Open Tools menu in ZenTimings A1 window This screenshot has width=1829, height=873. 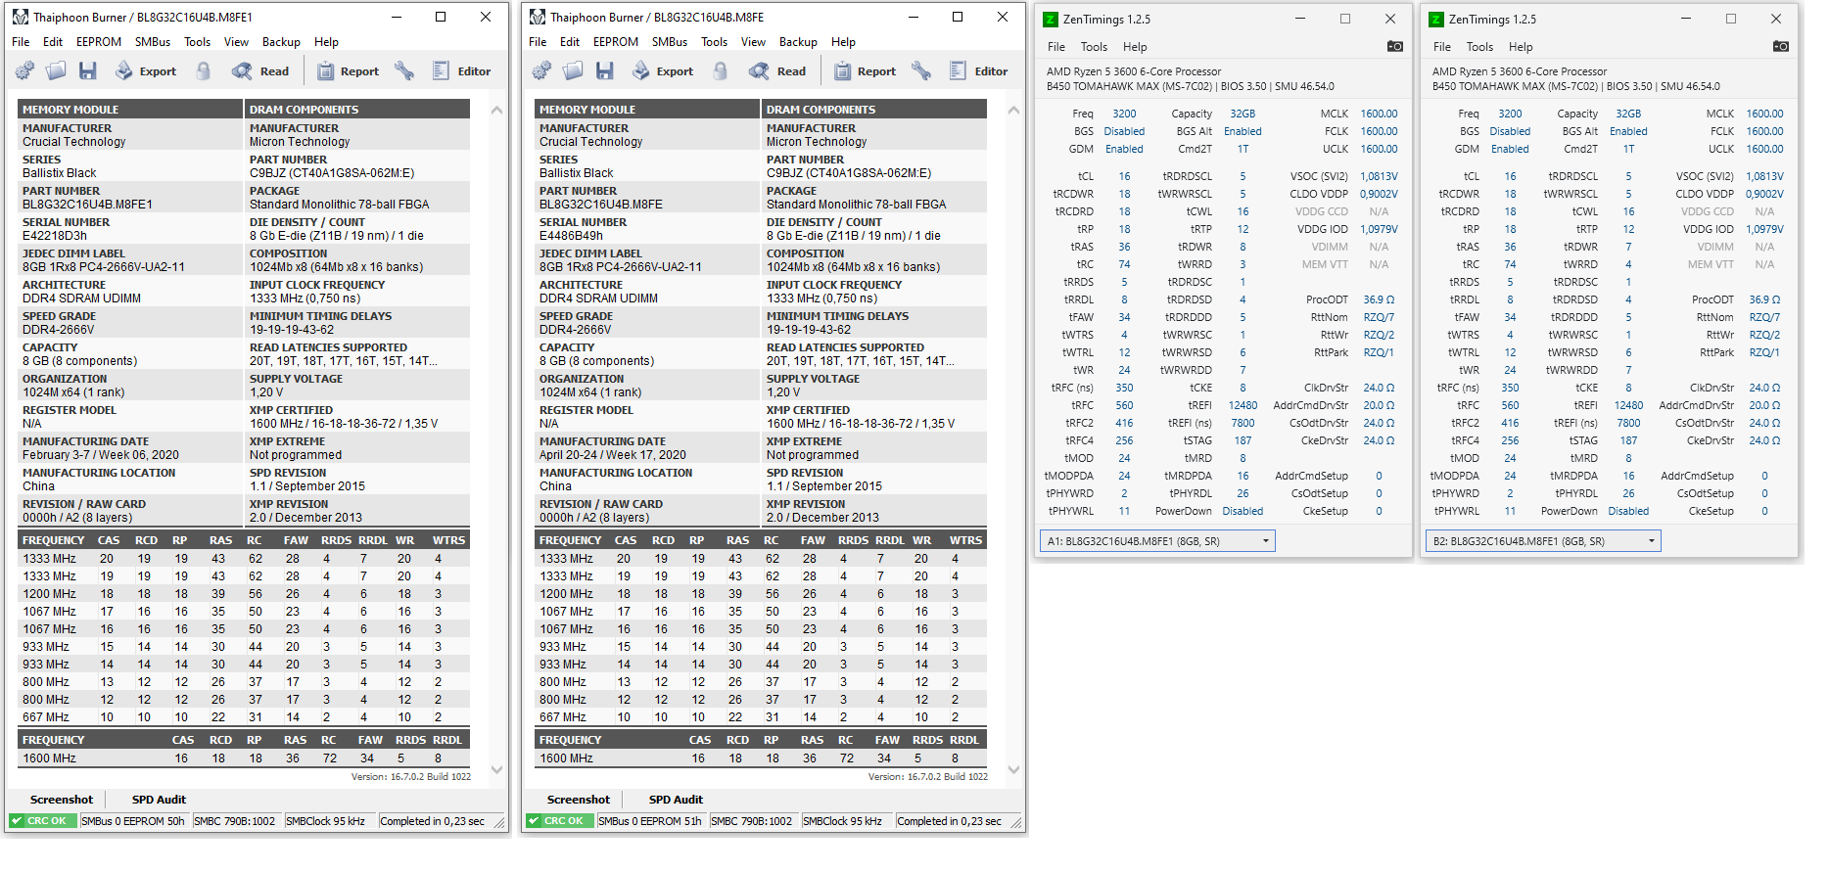click(x=1094, y=47)
